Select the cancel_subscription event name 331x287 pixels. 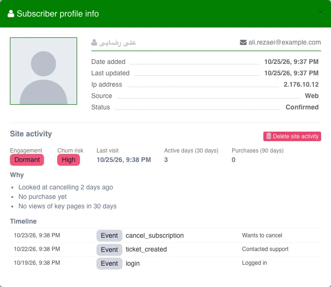point(155,235)
